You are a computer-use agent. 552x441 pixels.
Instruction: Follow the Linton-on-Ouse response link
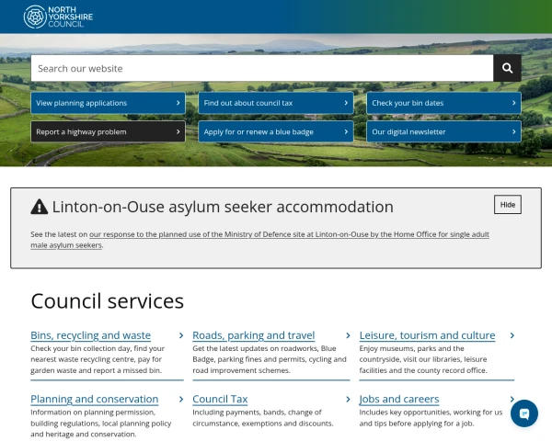259,240
